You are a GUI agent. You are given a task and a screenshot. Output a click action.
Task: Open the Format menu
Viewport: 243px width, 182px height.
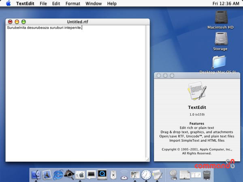(x=72, y=3)
